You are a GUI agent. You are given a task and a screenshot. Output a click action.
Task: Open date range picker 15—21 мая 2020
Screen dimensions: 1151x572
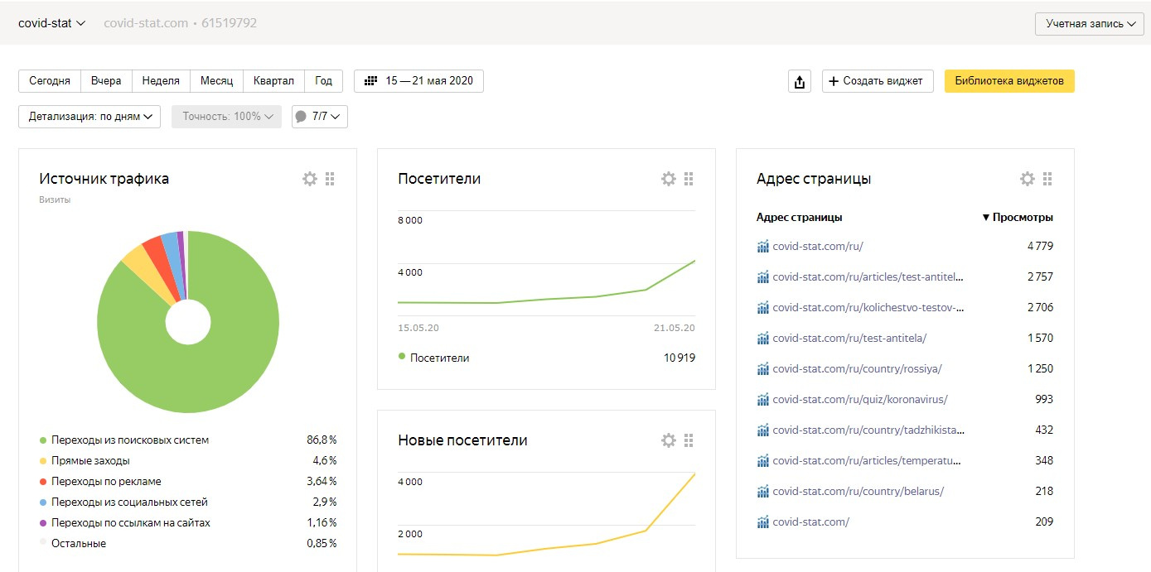pos(418,81)
